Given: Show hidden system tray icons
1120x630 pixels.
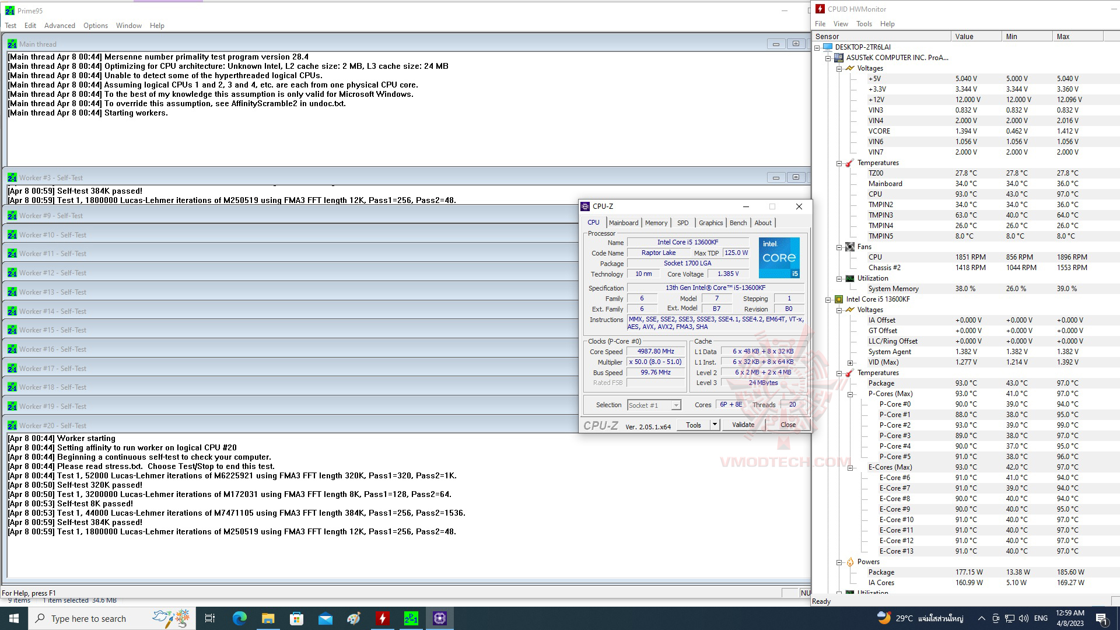Looking at the screenshot, I should 981,618.
